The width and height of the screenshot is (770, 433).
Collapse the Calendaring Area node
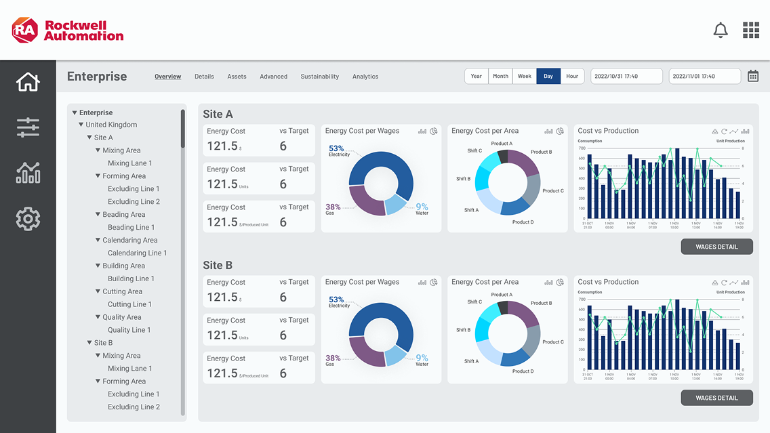pos(98,240)
